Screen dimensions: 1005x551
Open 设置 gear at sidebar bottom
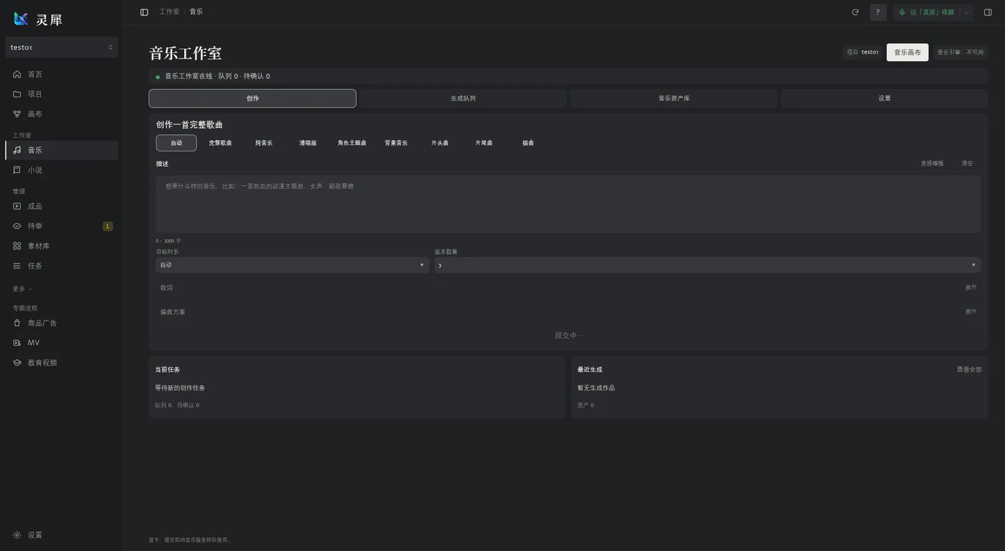pos(62,535)
